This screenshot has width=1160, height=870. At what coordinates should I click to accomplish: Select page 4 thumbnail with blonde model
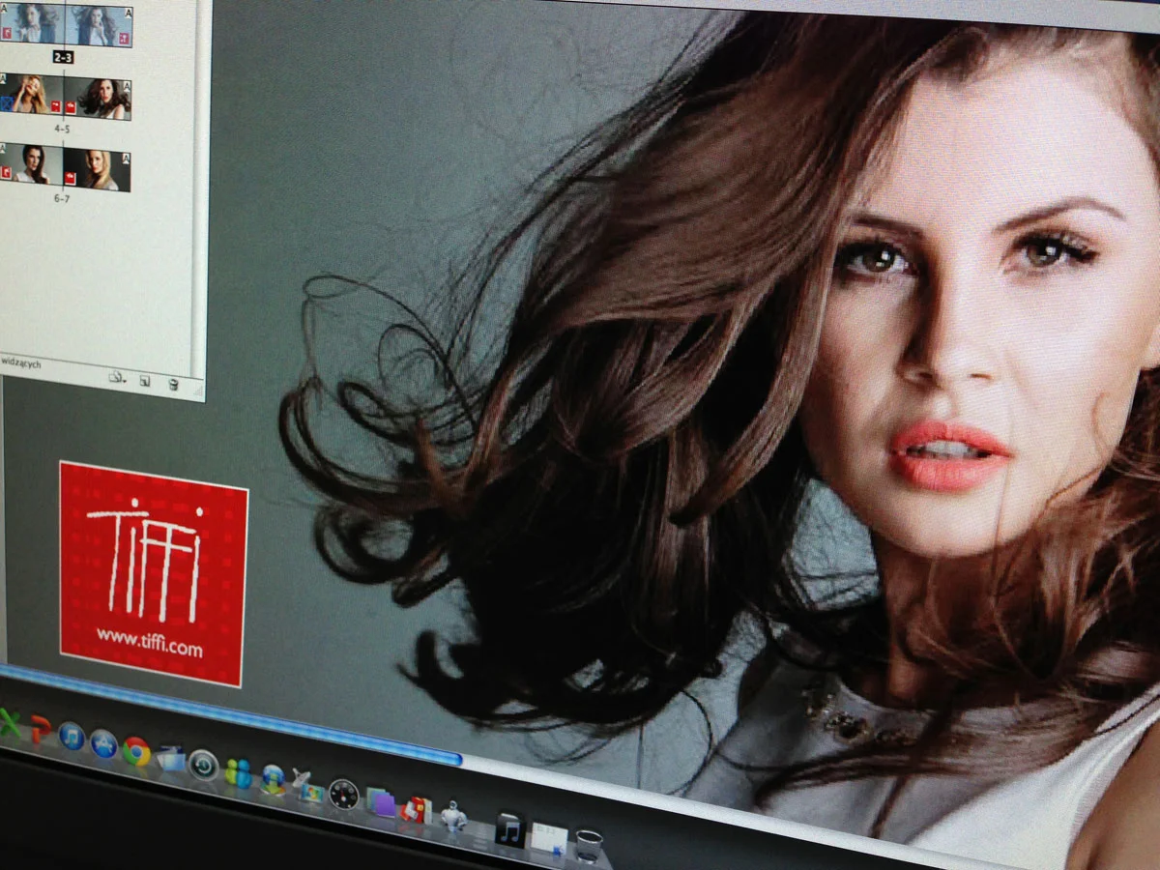tap(32, 94)
